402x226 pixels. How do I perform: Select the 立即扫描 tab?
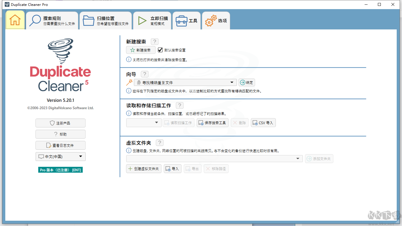click(x=152, y=21)
